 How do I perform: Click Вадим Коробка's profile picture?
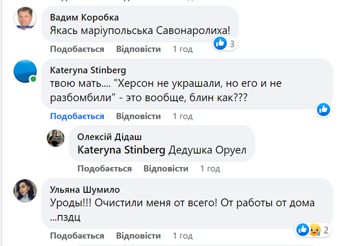pyautogui.click(x=25, y=19)
